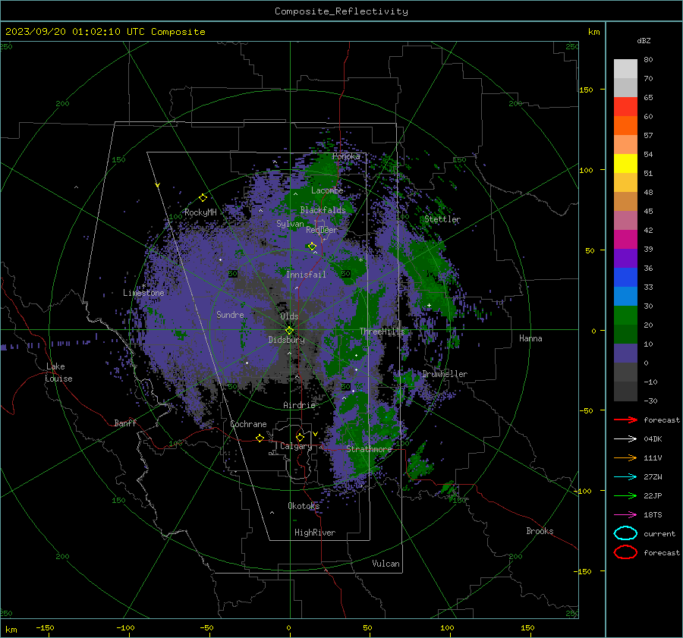Viewport: 683px width, 638px height.
Task: Click the Brooks town label
Action: tap(540, 531)
